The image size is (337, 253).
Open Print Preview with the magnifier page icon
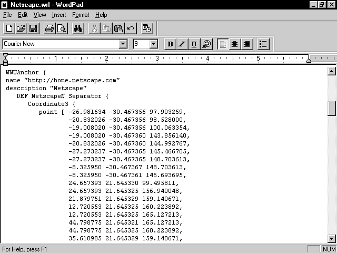(x=62, y=28)
